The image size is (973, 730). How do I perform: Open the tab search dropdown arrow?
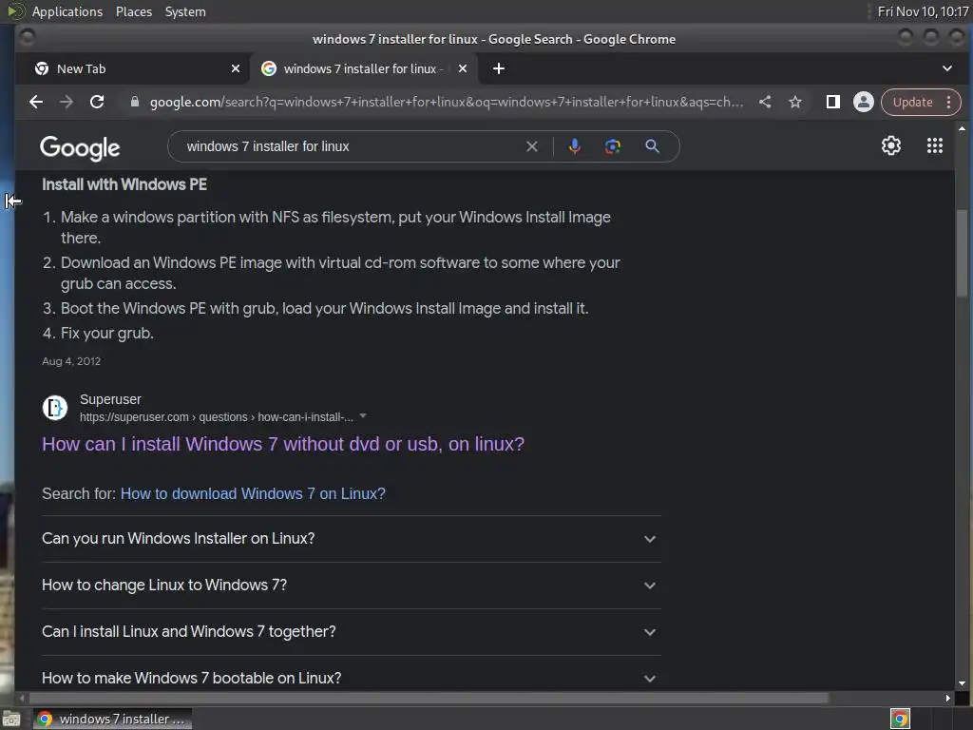(947, 68)
